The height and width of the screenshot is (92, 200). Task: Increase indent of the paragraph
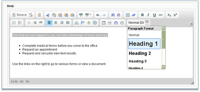point(35,23)
